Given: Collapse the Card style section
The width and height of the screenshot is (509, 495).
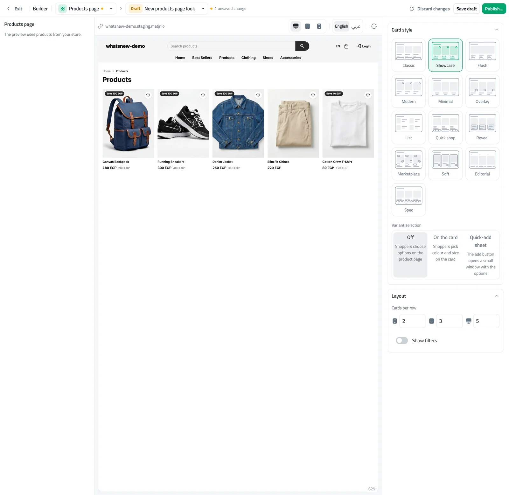Looking at the screenshot, I should 496,30.
